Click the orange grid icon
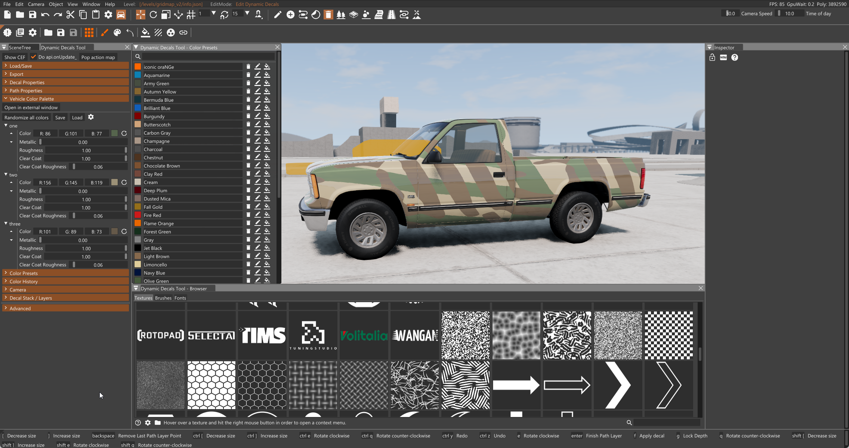849x448 pixels. (89, 33)
